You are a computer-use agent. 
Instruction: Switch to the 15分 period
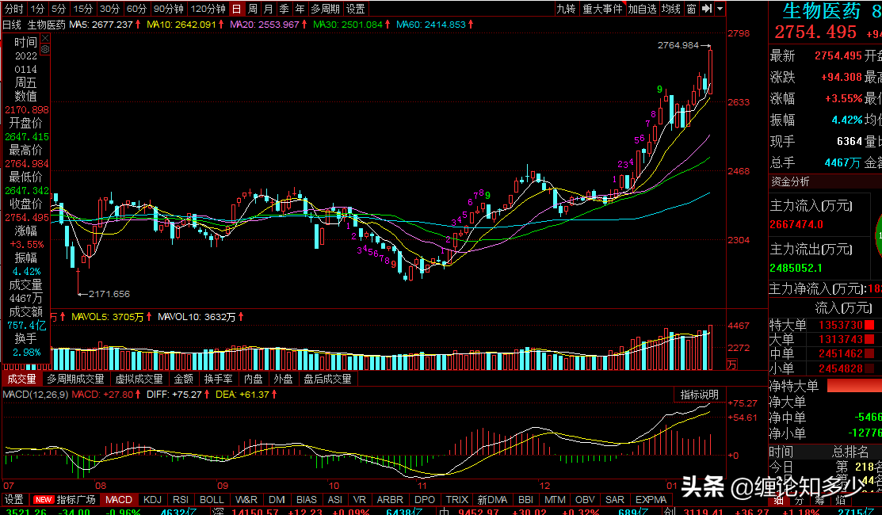point(82,9)
